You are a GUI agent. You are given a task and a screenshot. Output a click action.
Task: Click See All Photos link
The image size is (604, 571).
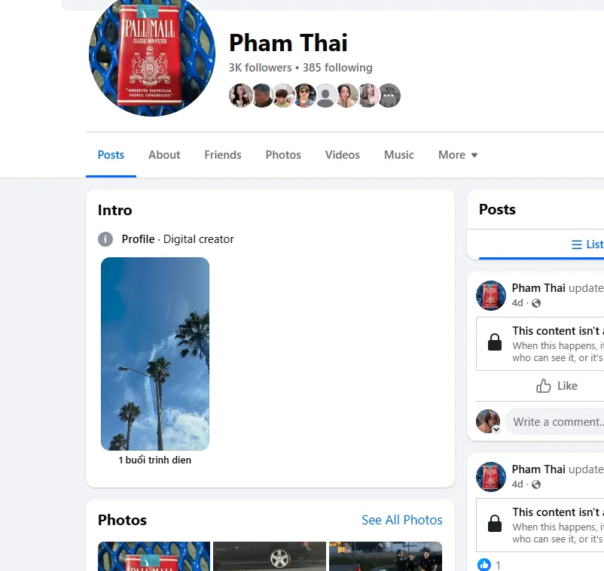[401, 520]
